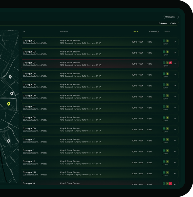Click green status badge on Charger 02
193x197 pixels.
(x=164, y=52)
